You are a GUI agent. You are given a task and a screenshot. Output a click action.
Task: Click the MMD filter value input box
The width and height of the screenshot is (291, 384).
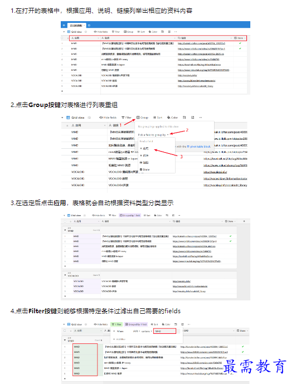[164, 331]
